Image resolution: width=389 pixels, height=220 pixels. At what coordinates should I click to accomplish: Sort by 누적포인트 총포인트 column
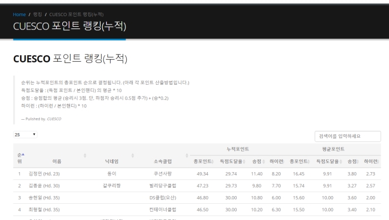click(x=203, y=162)
